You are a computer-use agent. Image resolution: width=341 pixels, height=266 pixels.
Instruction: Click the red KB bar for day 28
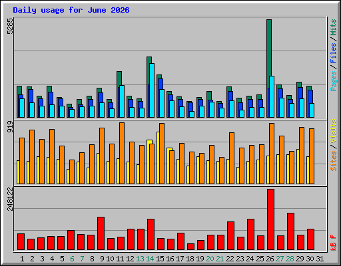[291, 231]
